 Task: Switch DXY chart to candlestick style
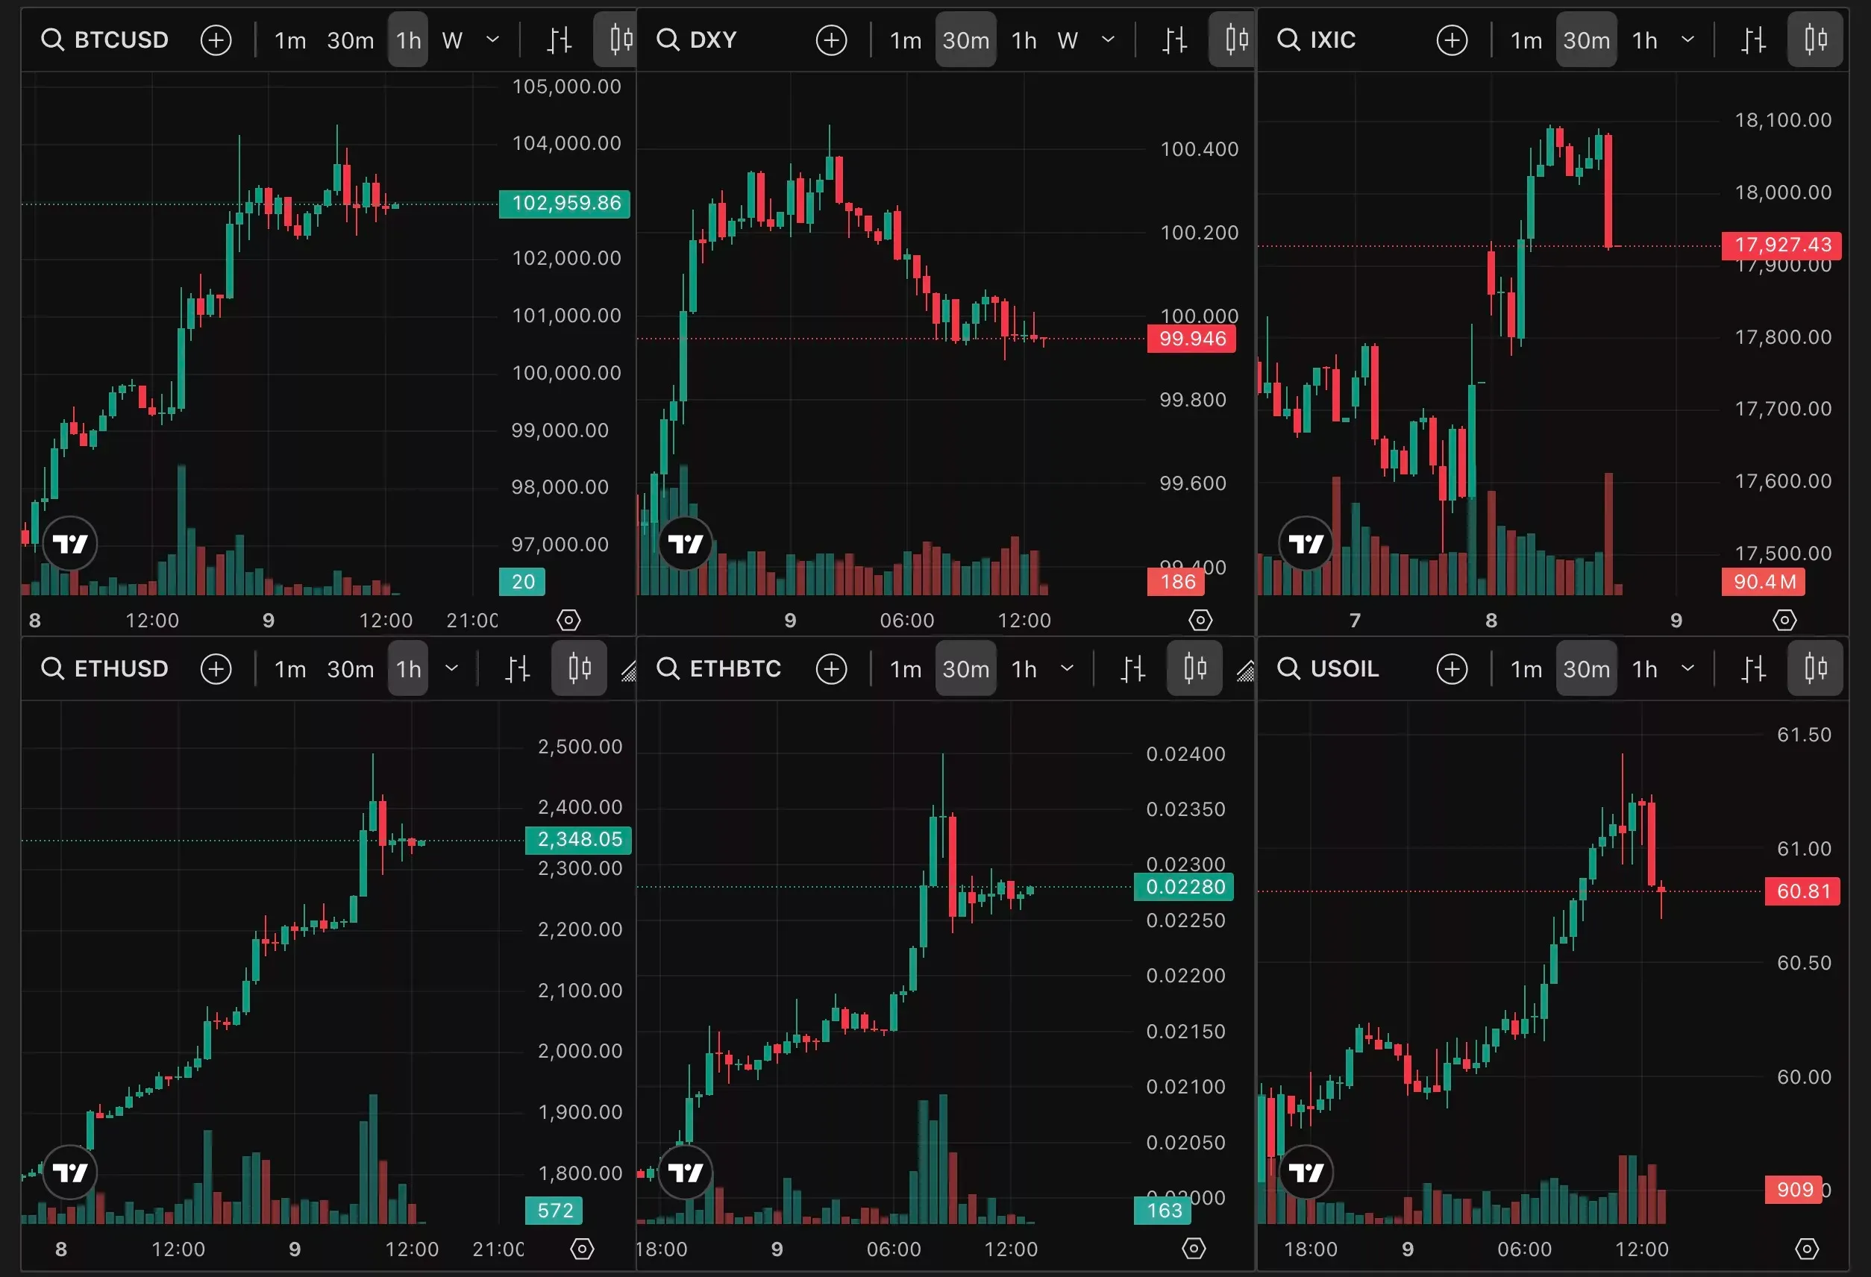click(1232, 40)
